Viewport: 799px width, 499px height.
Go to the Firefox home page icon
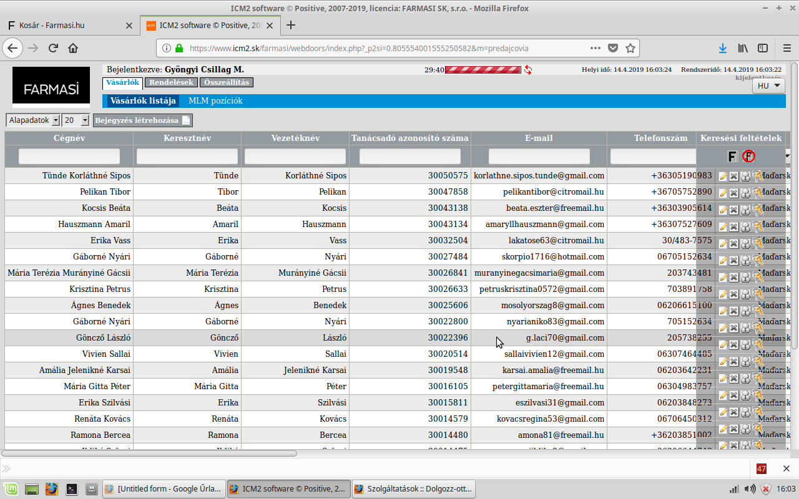pyautogui.click(x=73, y=48)
